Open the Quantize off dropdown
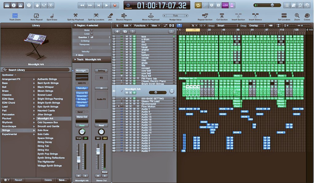Viewport: 314px width, 183px height. pos(100,37)
